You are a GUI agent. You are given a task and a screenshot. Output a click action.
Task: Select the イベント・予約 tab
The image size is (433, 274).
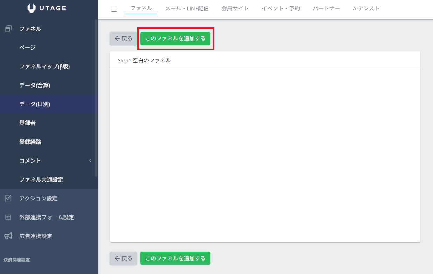(281, 8)
